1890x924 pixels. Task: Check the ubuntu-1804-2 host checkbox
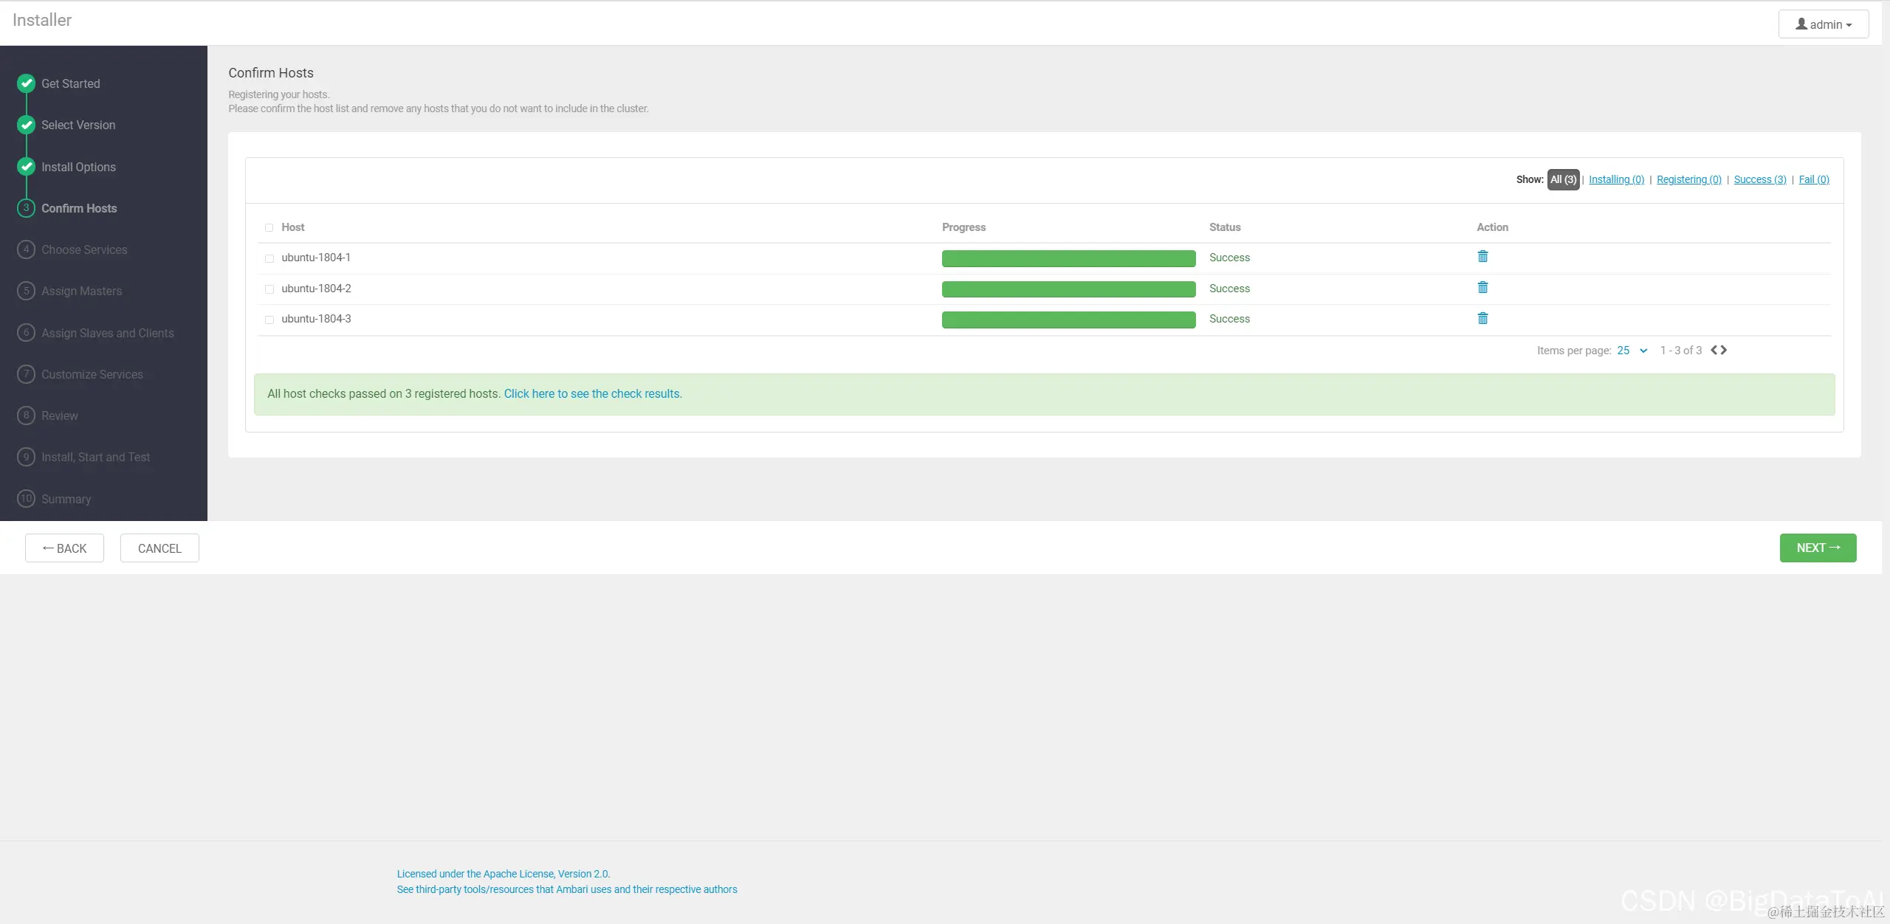[x=269, y=289]
